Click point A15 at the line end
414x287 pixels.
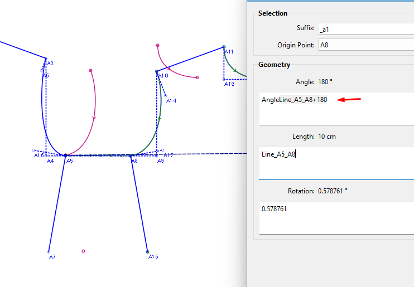147,251
